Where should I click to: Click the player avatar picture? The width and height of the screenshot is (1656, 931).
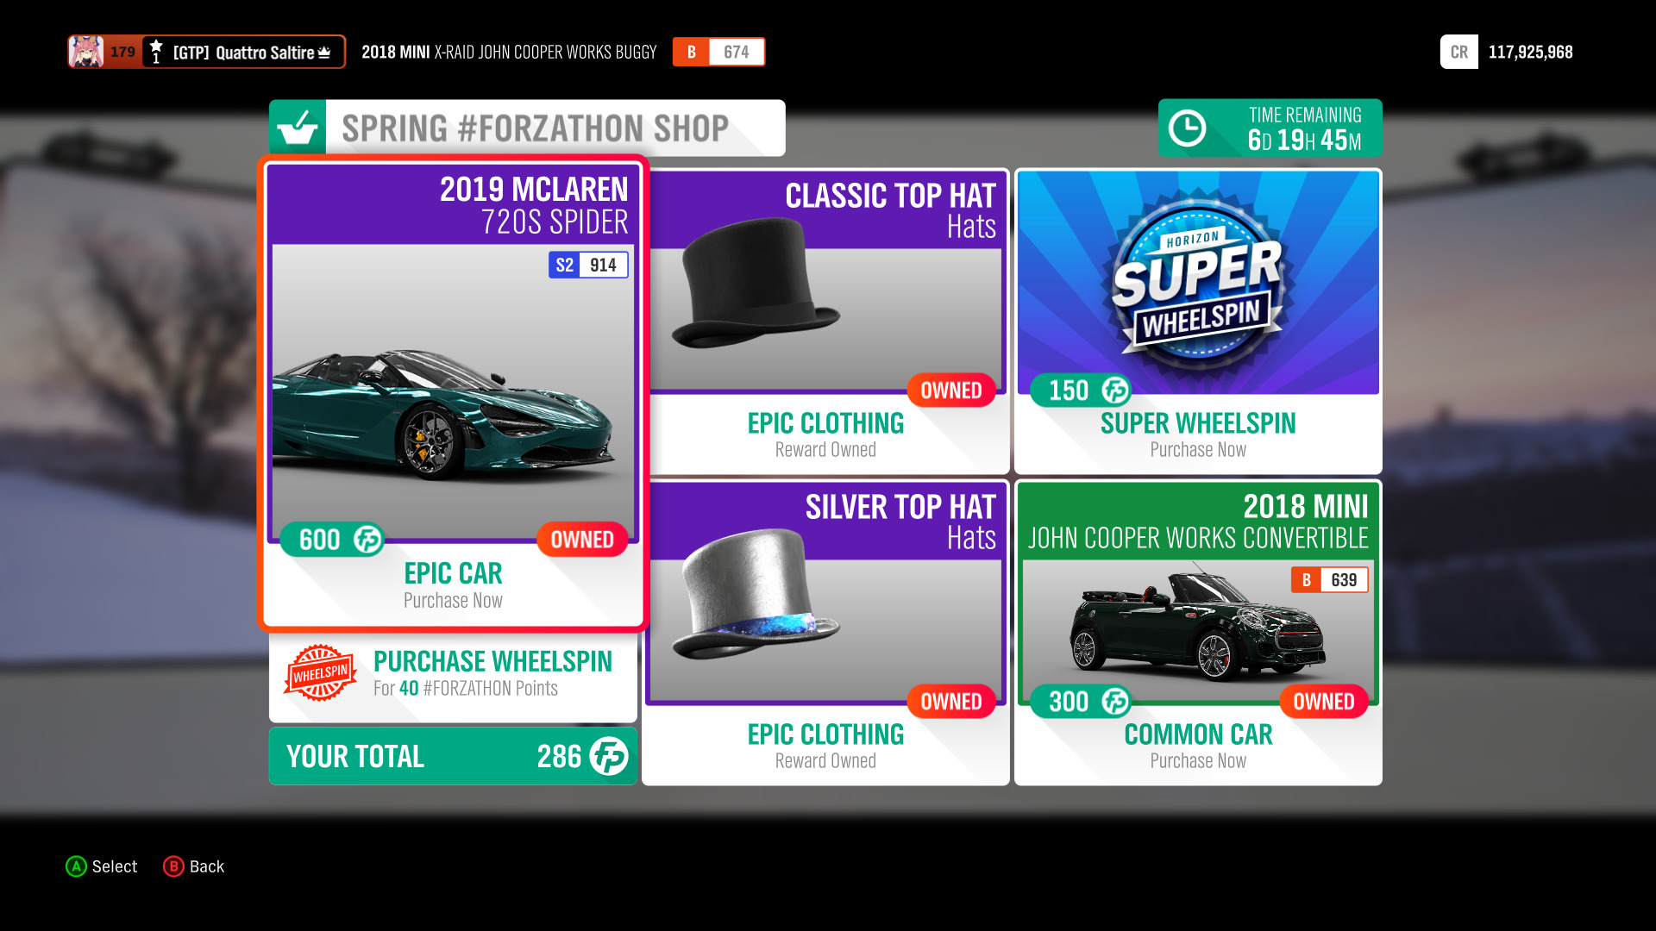coord(86,52)
